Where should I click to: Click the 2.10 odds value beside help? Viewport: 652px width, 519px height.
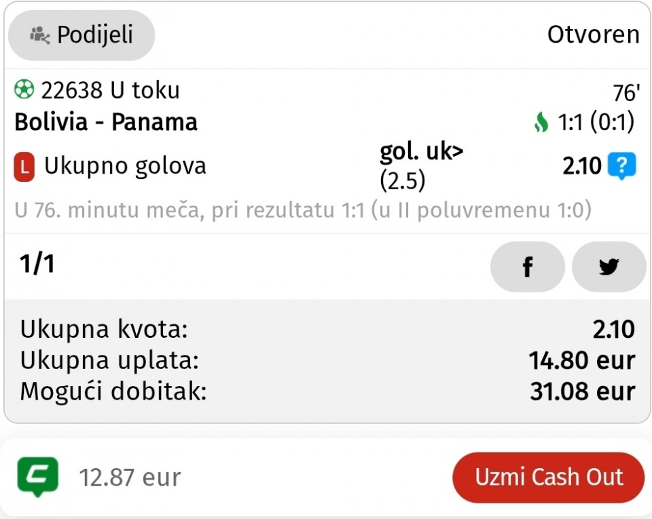tap(582, 166)
